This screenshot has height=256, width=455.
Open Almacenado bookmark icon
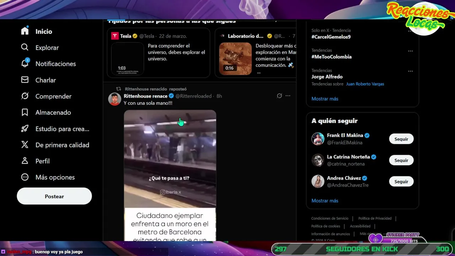point(25,112)
